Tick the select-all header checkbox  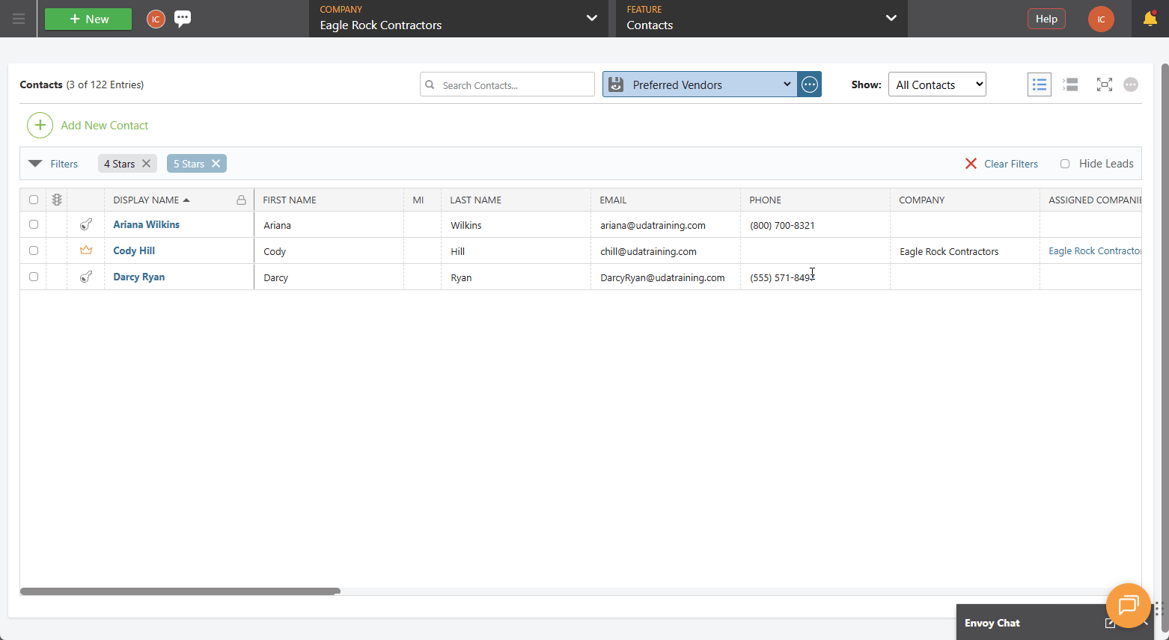(34, 200)
